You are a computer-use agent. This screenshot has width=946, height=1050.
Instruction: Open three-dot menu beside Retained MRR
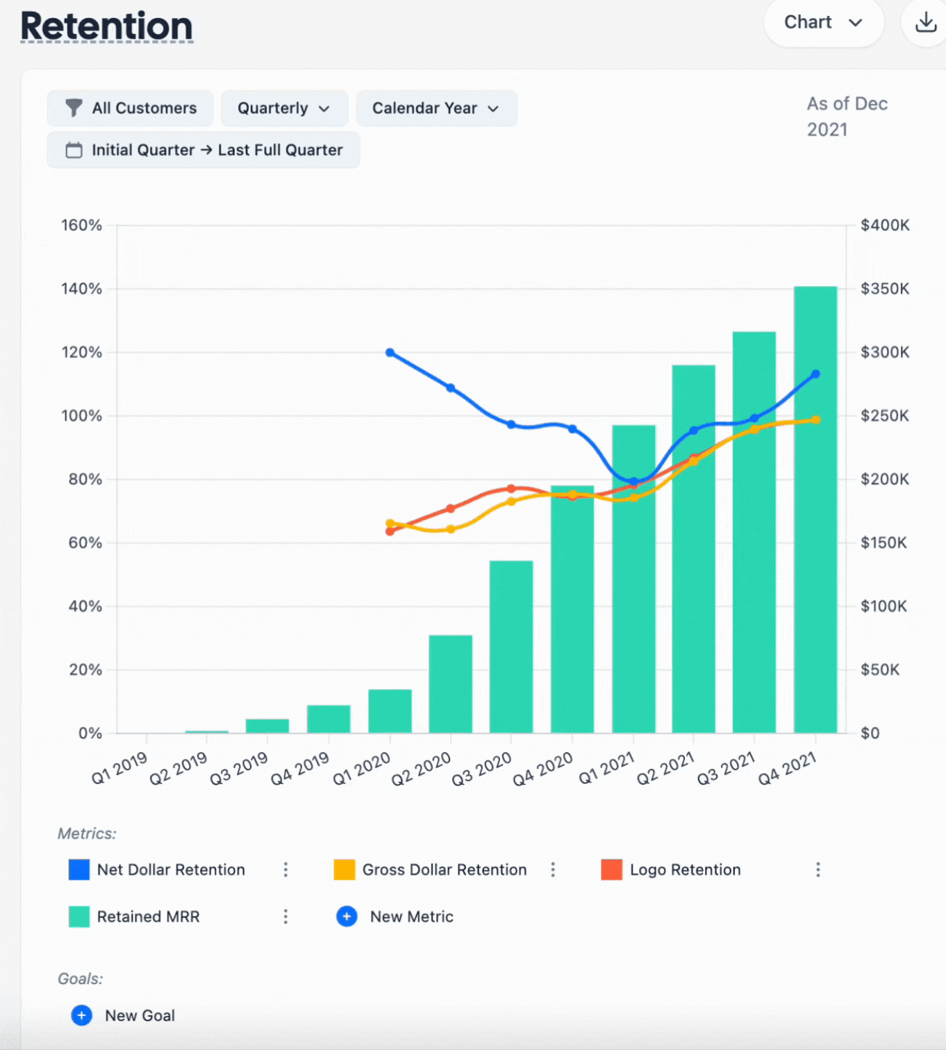[x=285, y=917]
